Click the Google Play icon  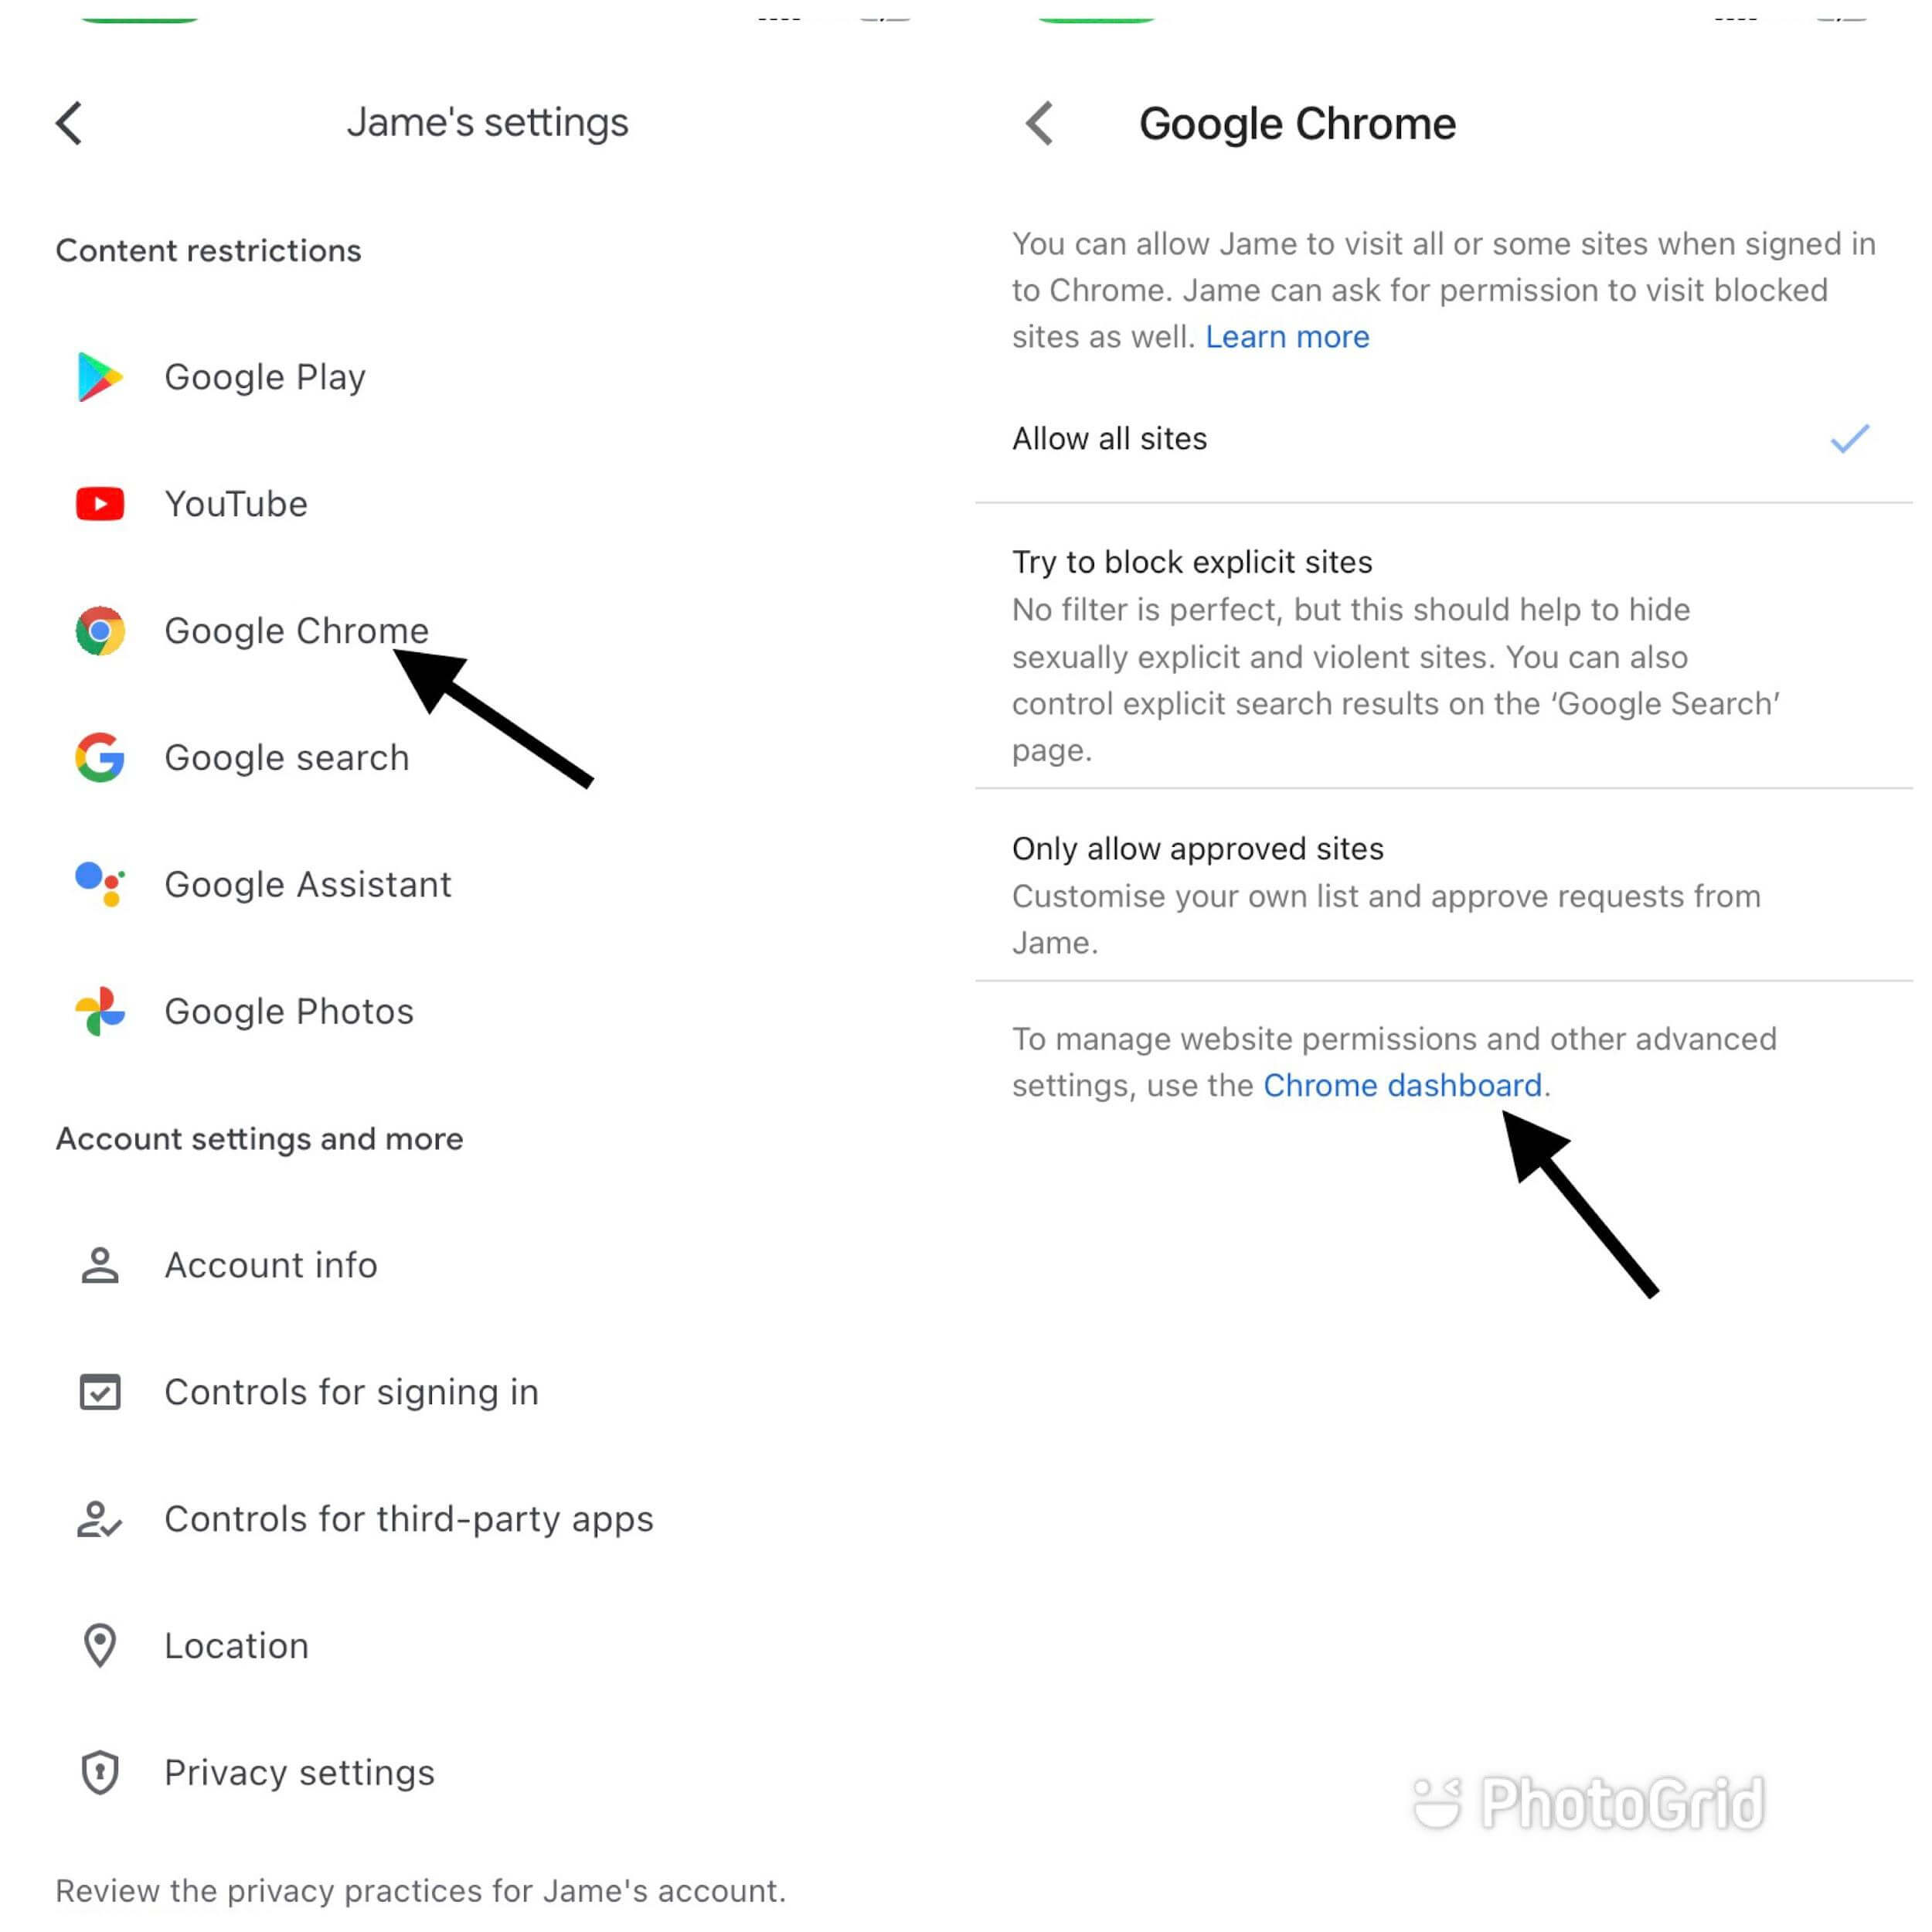coord(99,375)
